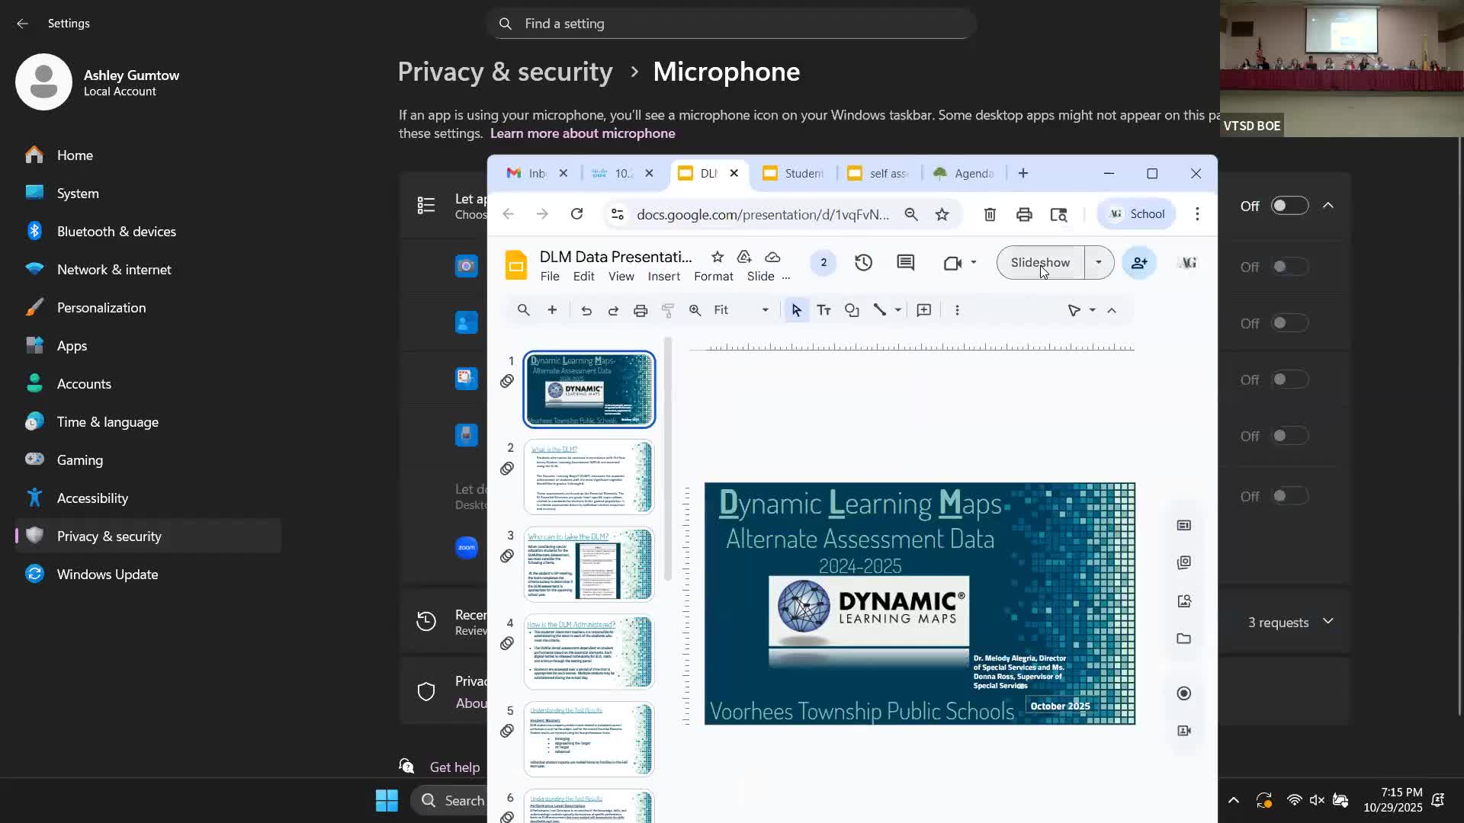Click the paint format icon
This screenshot has height=823, width=1464.
click(x=667, y=310)
